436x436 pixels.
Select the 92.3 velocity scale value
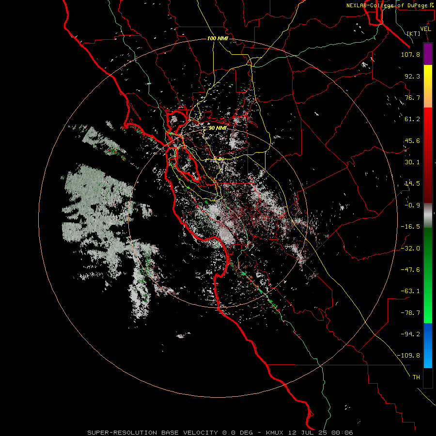coord(412,76)
